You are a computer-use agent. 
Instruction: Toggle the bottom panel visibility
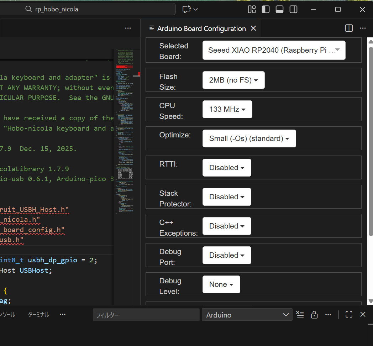pos(279,10)
